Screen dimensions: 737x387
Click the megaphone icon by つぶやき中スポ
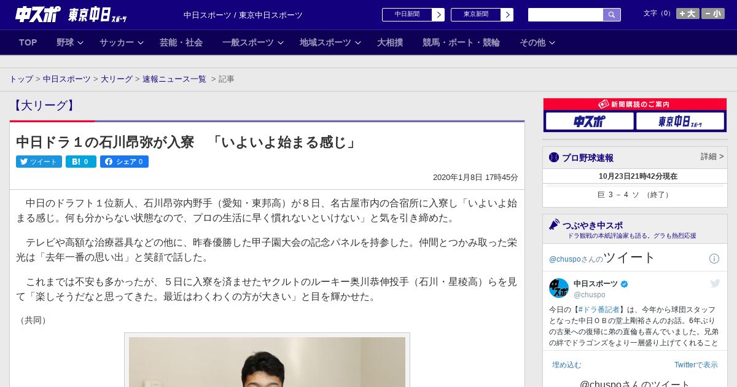coord(555,225)
